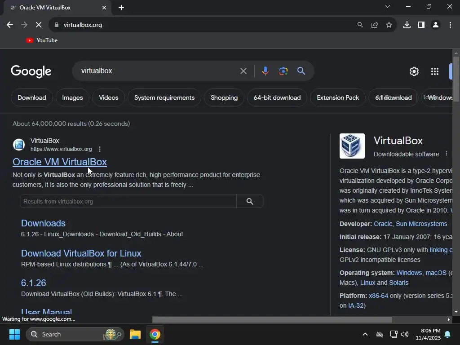Image resolution: width=460 pixels, height=345 pixels.
Task: Open volume control in tray
Action: (x=405, y=334)
